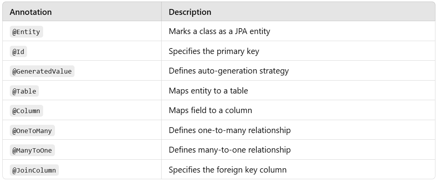Click 'Specifies the foreign key column' description

[x=228, y=170]
